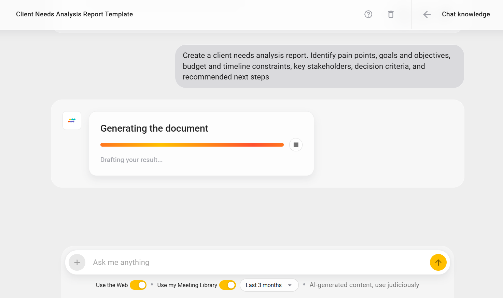Turn off the Use my Meeting Library toggle
503x298 pixels.
227,285
